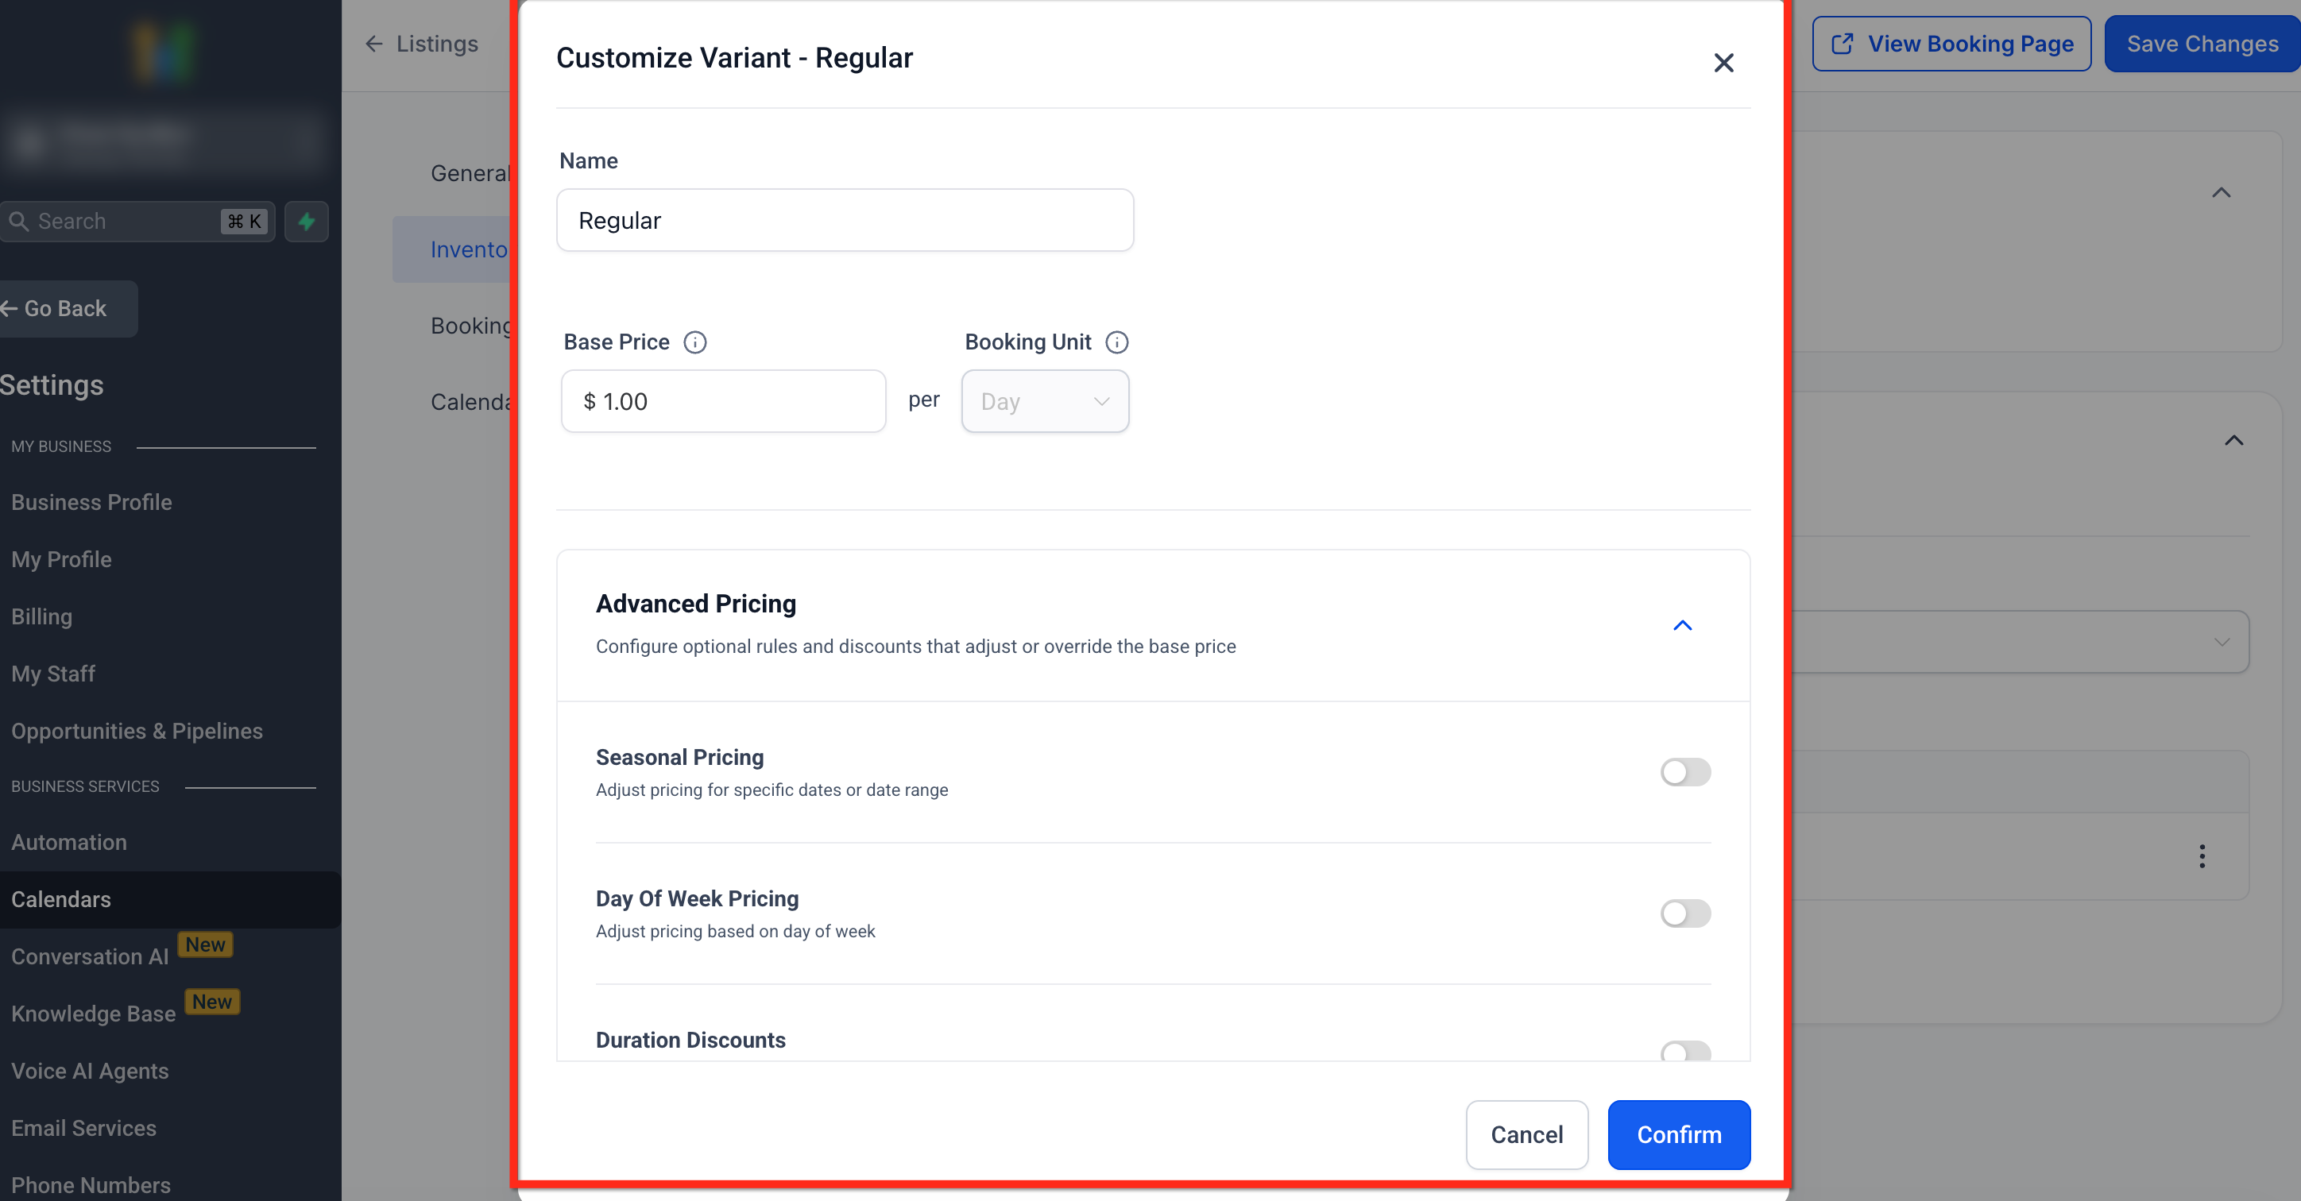The width and height of the screenshot is (2301, 1201).
Task: Click the Base Price info icon
Action: 695,342
